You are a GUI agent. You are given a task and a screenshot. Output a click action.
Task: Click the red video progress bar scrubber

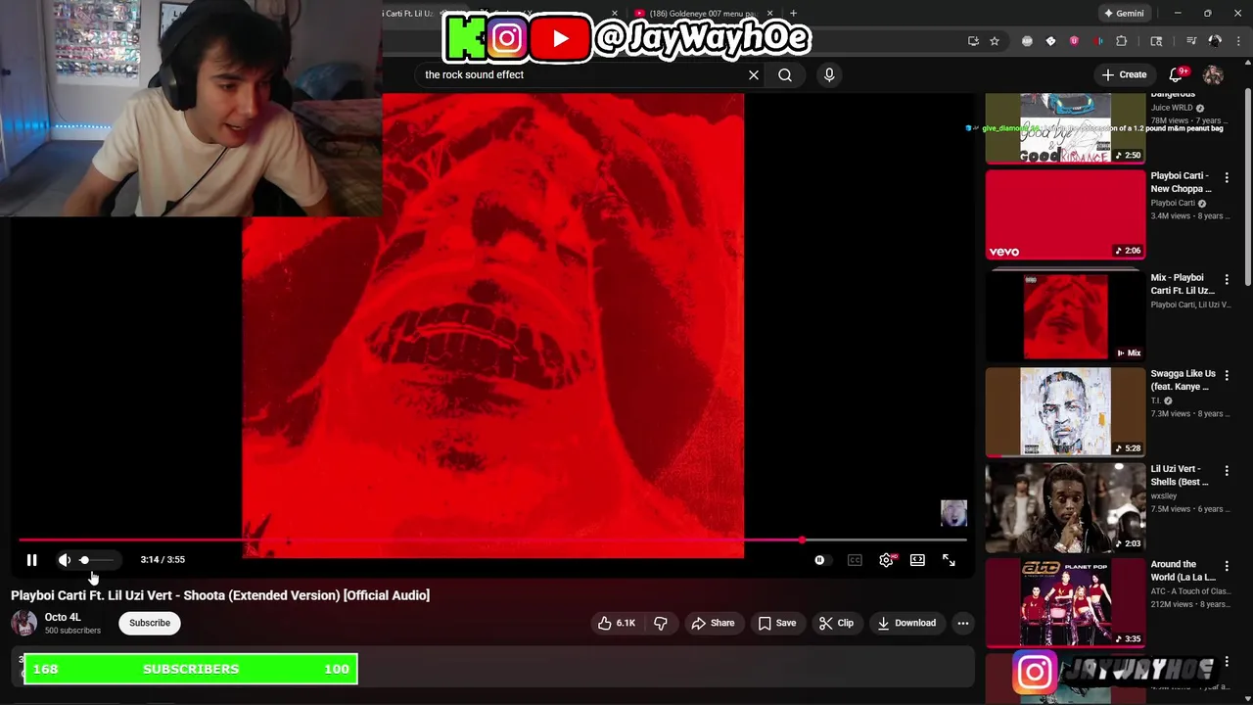click(x=802, y=540)
